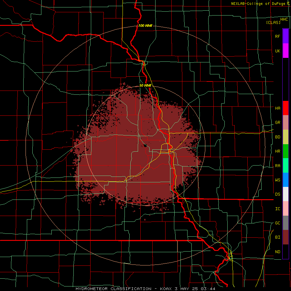291x291 pixels.
Task: Click the BI legend label
Action: pyautogui.click(x=278, y=237)
